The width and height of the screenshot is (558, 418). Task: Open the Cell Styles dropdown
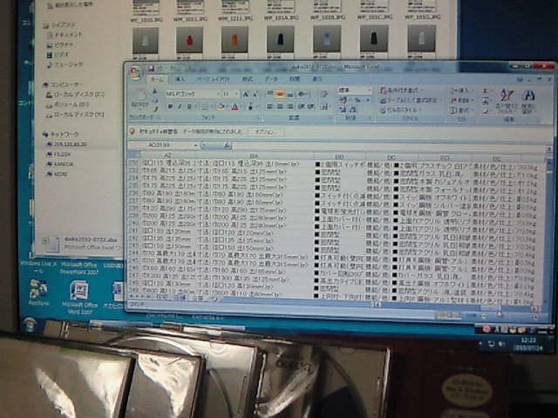click(x=401, y=111)
